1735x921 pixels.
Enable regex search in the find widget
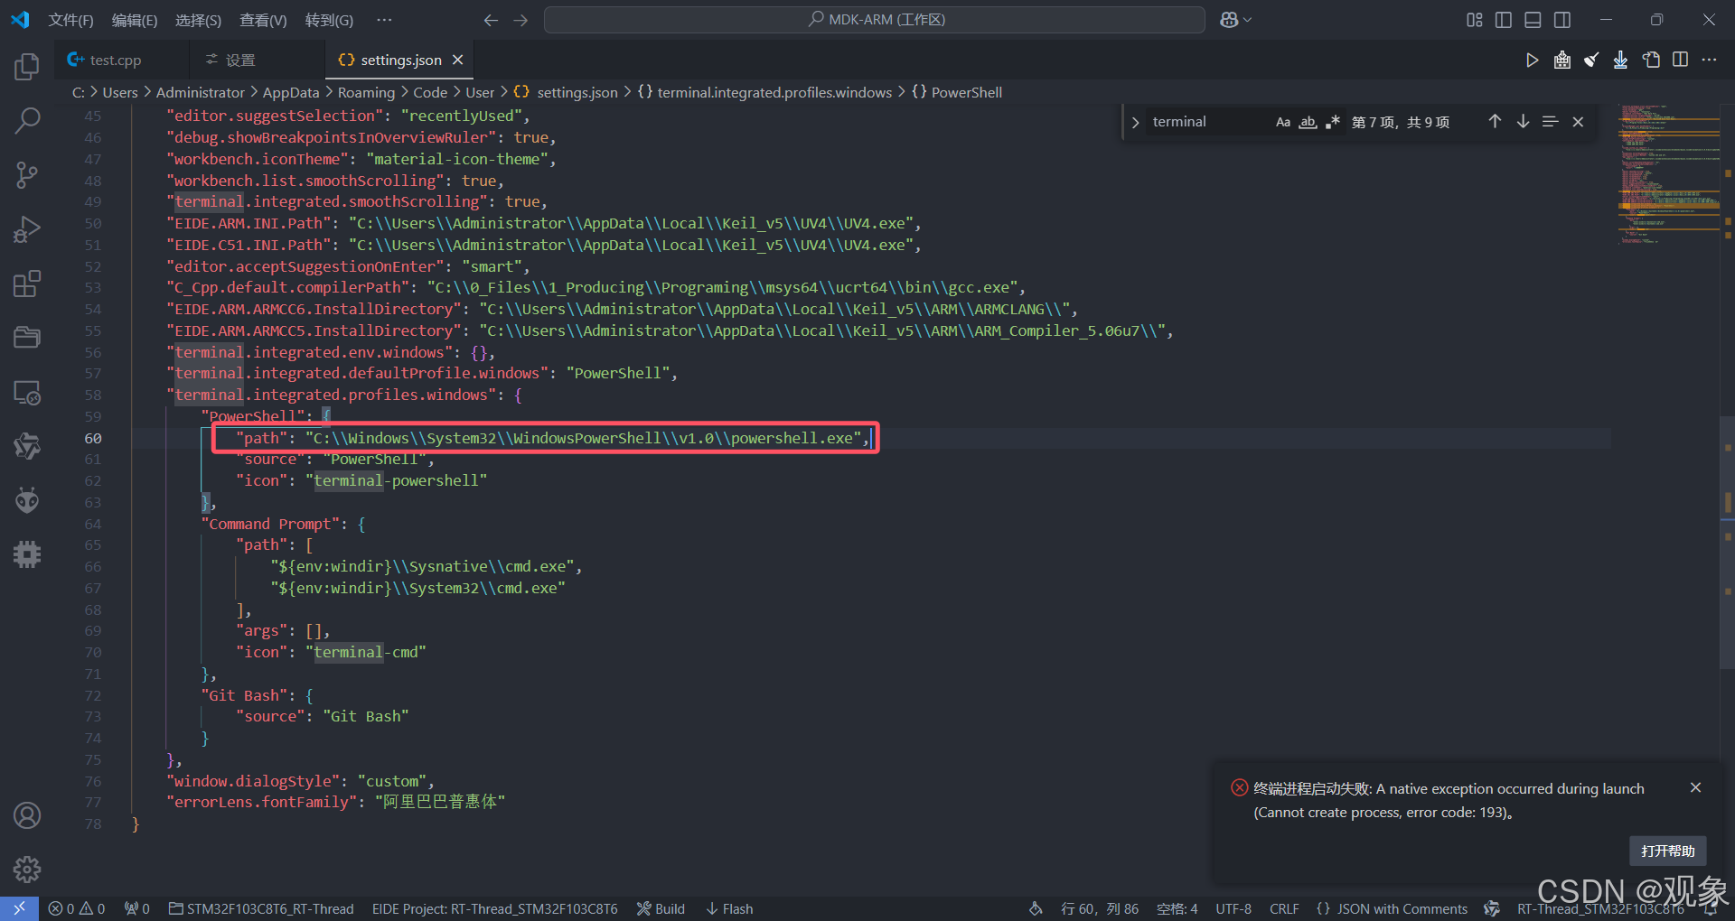[x=1333, y=121]
